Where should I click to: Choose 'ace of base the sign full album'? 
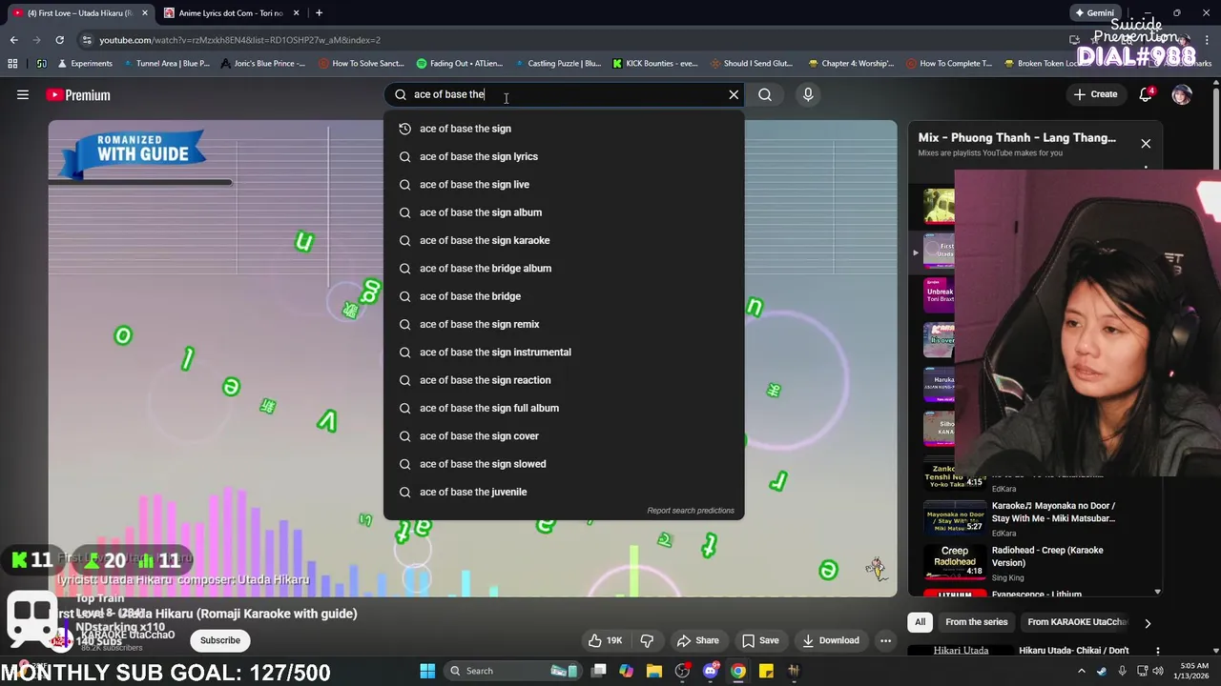point(563,408)
